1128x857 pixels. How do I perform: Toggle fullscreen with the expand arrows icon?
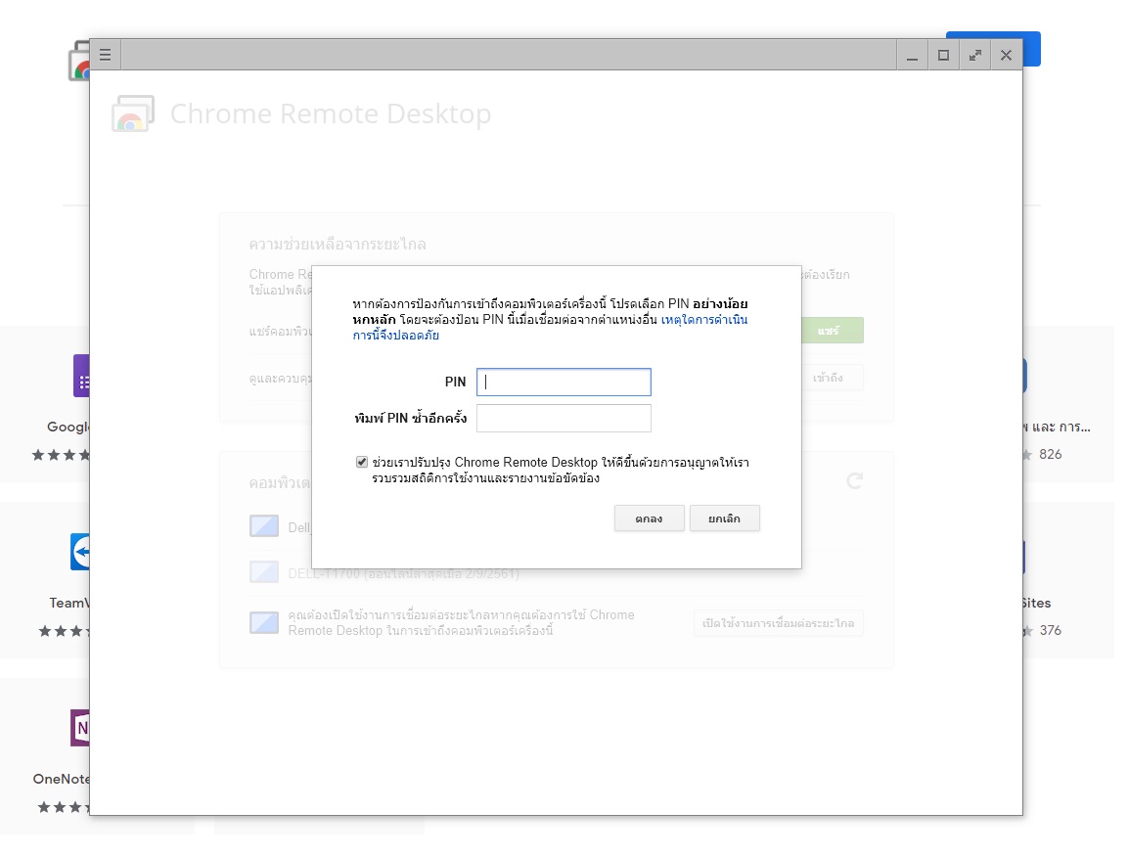[974, 56]
